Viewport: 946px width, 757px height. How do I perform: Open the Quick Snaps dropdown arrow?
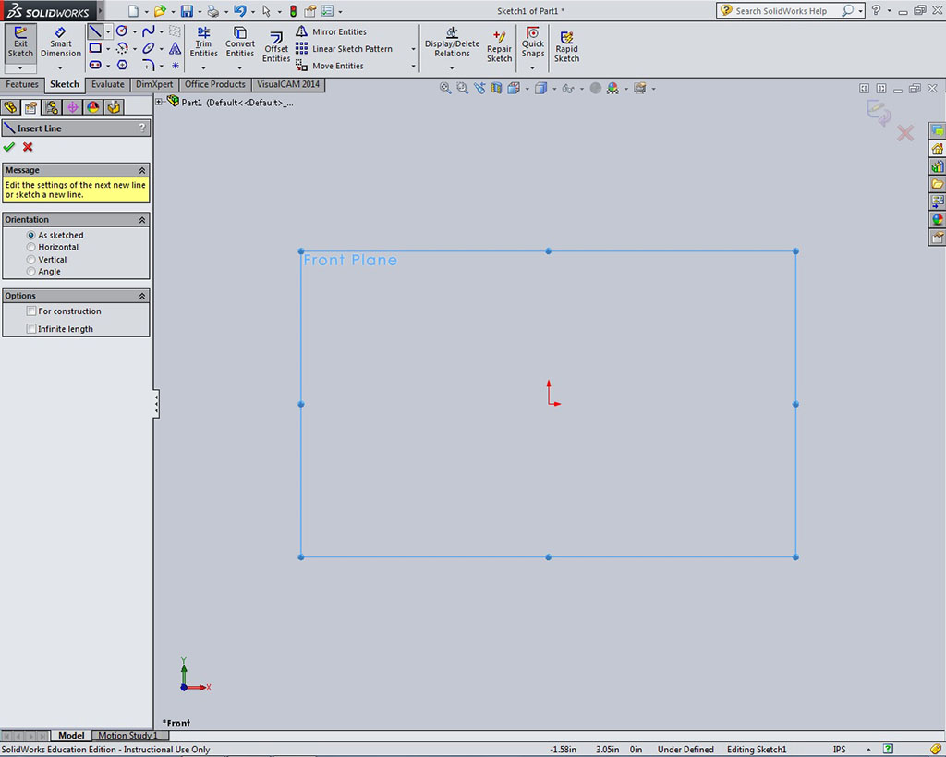click(532, 67)
